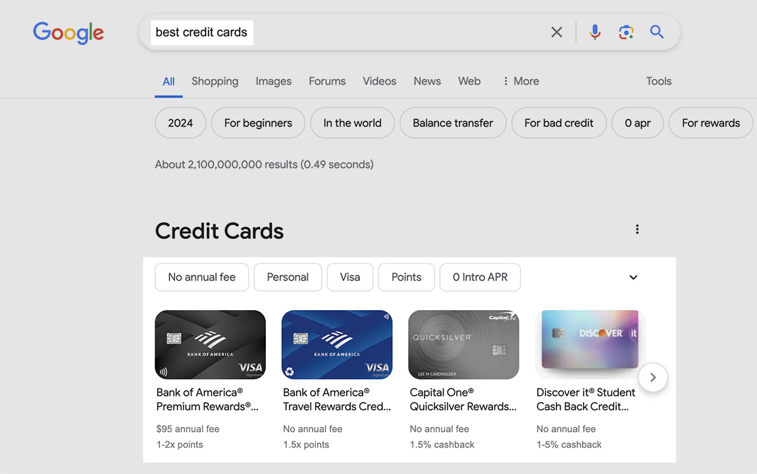The width and height of the screenshot is (757, 474).
Task: Switch to the Web tab
Action: coord(469,81)
